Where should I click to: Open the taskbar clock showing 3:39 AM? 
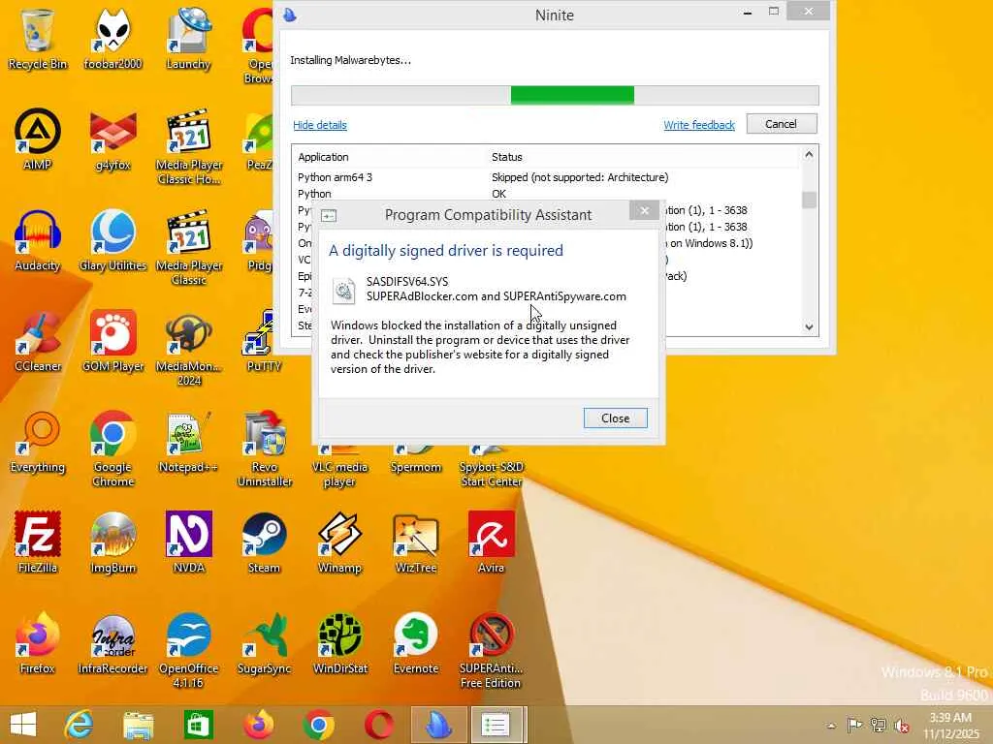point(950,726)
